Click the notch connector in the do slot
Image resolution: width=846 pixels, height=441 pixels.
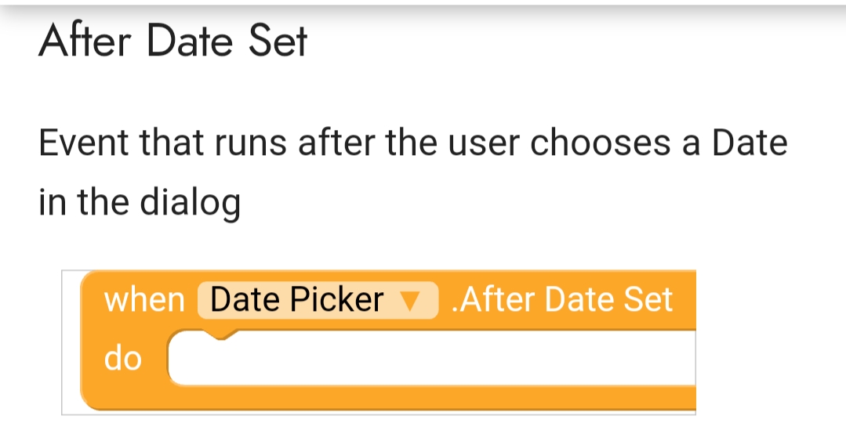(216, 335)
